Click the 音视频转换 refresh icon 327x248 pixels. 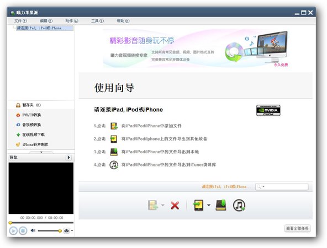(x=18, y=125)
